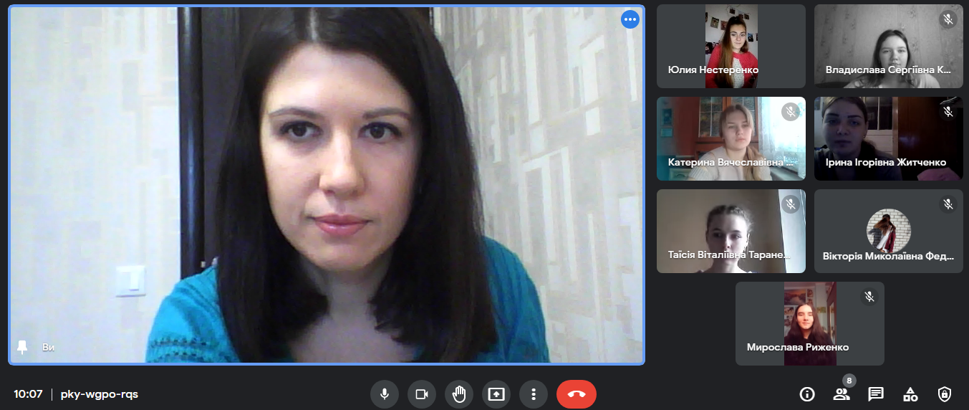The width and height of the screenshot is (969, 410).
Task: Click the name label Юлия Нестеренко
Action: pyautogui.click(x=713, y=70)
